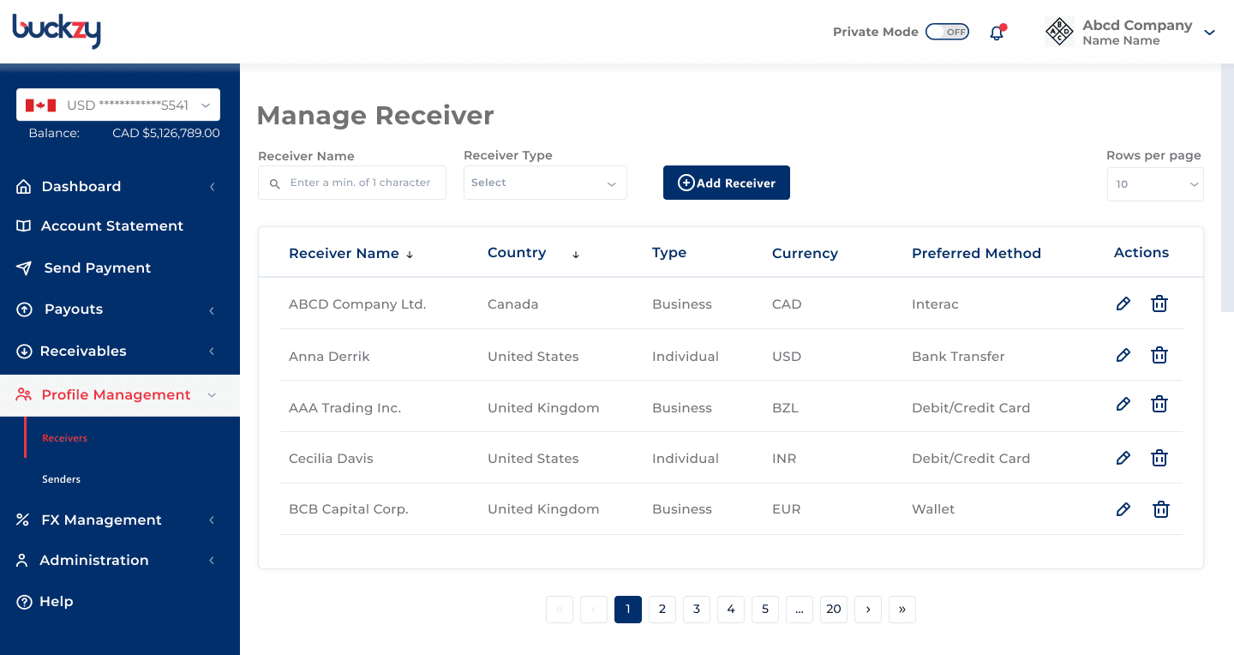
Task: Click the Buckzy logo
Action: [57, 31]
